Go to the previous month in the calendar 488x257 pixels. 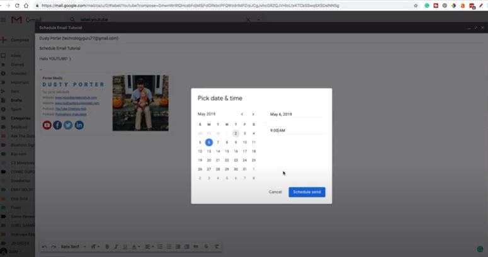pos(242,114)
